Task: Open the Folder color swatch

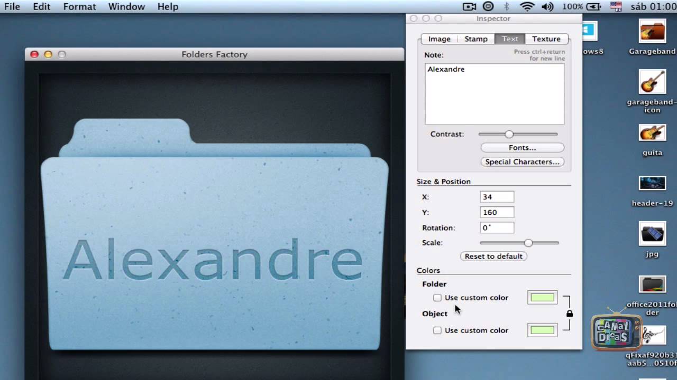Action: tap(542, 298)
